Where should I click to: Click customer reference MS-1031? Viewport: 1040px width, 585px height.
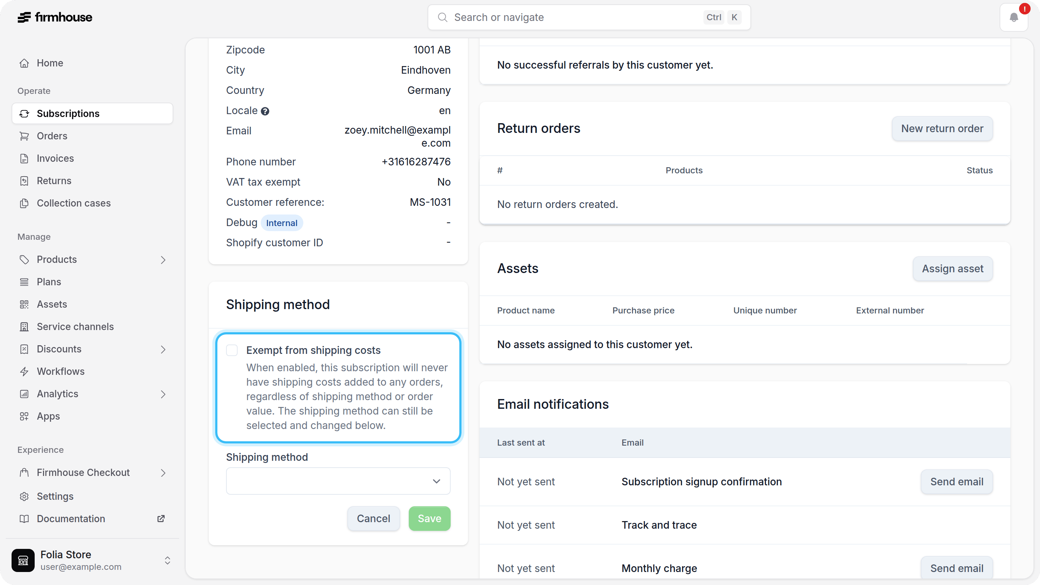430,202
